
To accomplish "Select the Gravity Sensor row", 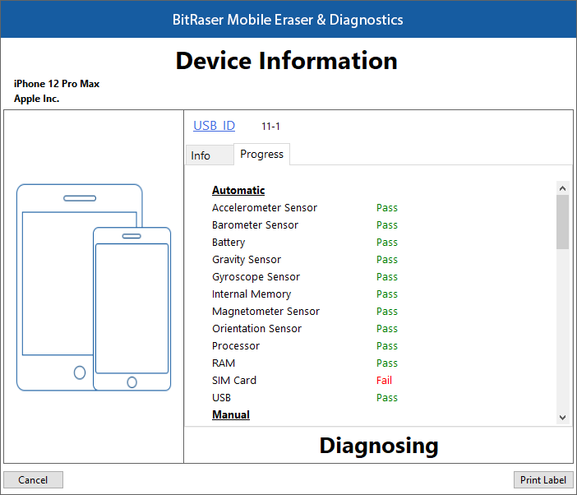I will [305, 260].
